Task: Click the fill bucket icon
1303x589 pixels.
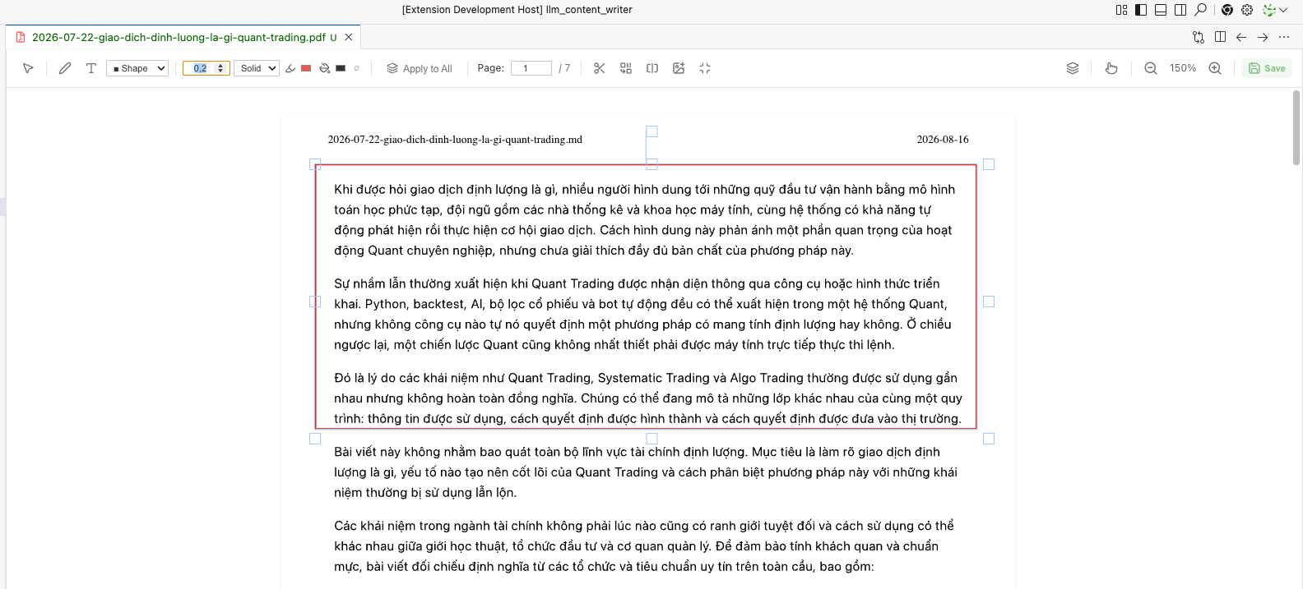Action: point(325,68)
